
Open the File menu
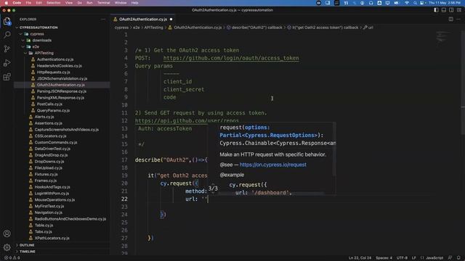[x=28, y=3]
